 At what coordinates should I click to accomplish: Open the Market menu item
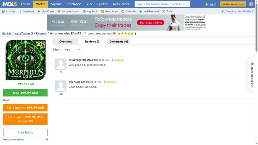click(41, 4)
